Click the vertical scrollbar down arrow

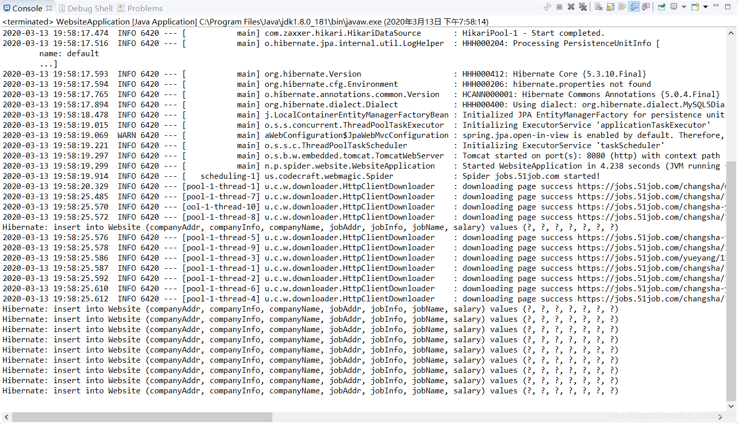[x=731, y=407]
